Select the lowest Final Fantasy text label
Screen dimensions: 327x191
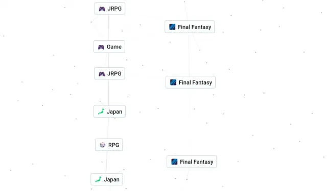click(x=197, y=162)
